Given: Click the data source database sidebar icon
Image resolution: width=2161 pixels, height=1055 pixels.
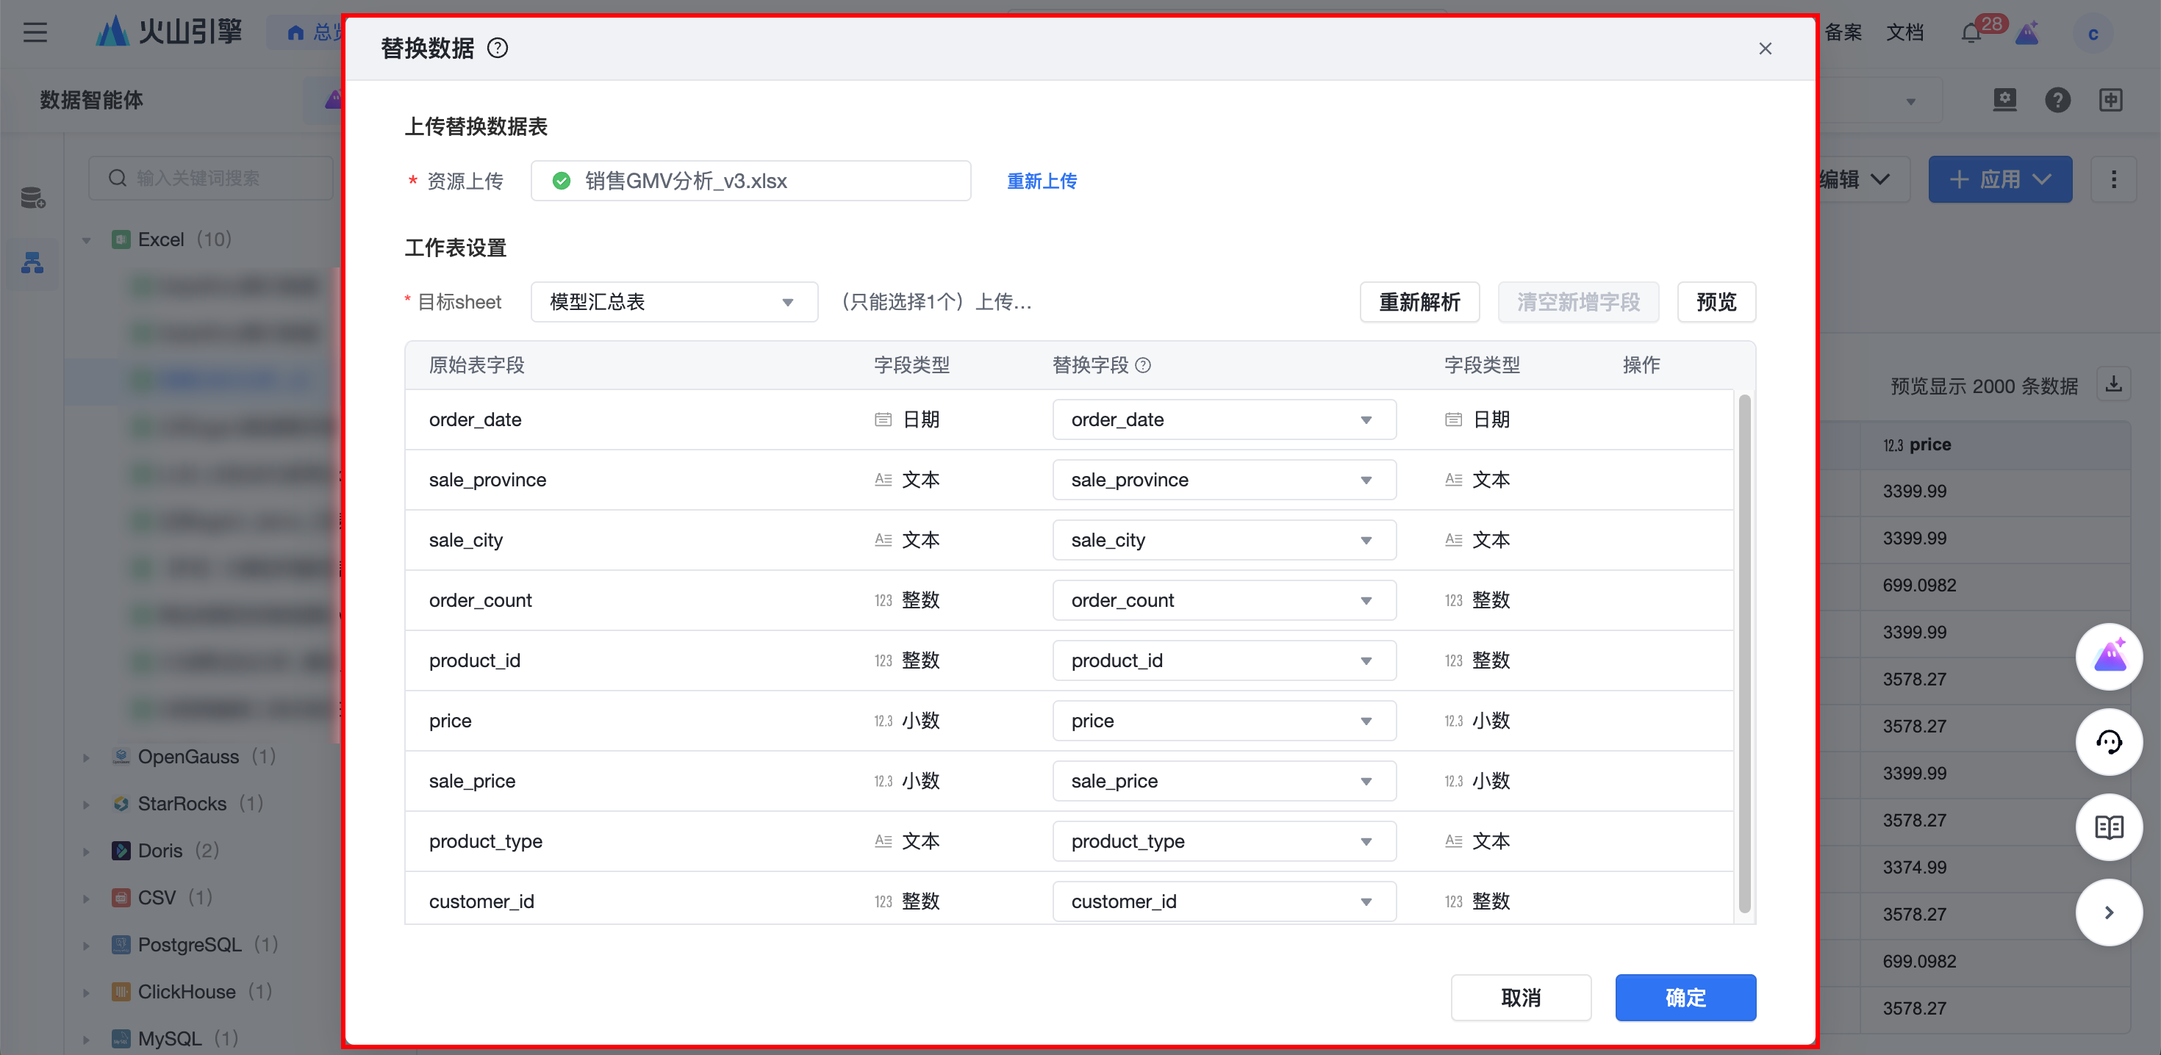Looking at the screenshot, I should 33,198.
